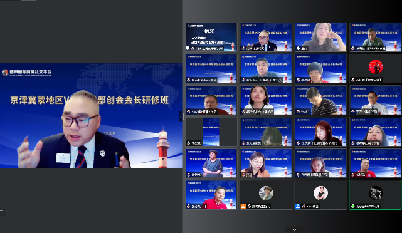Click the mic icon on the striped-polo man's tile

298,111
